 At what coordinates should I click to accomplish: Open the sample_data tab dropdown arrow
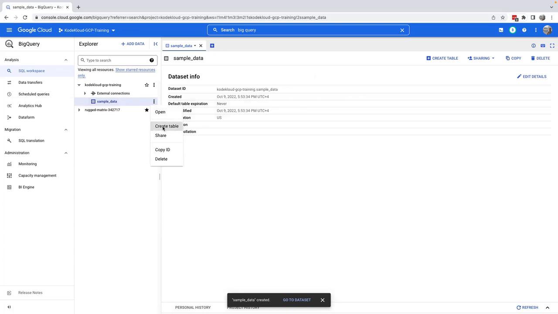195,46
